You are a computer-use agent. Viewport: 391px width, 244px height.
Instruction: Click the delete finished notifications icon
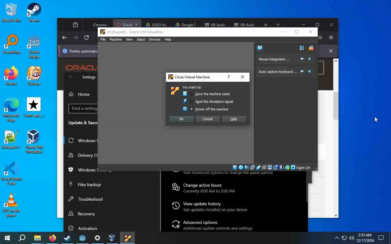click(x=311, y=48)
